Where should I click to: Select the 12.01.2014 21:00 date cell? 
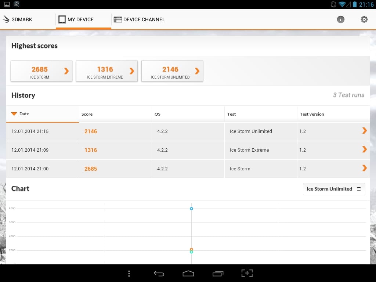coord(43,169)
